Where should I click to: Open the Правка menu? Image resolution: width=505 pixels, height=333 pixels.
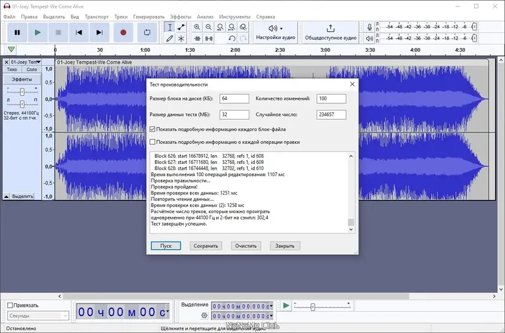(x=29, y=17)
